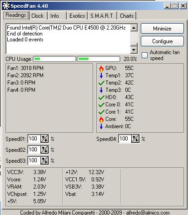Click the VChipset 1.25V voltage reading
Viewport: 188px width, 215px height.
coord(26,194)
